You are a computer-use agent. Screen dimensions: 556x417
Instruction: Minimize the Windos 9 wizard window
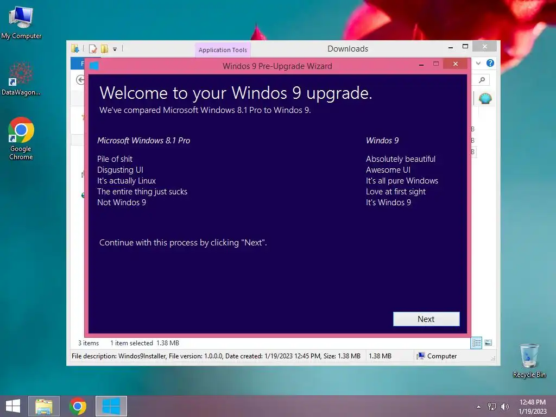coord(421,65)
